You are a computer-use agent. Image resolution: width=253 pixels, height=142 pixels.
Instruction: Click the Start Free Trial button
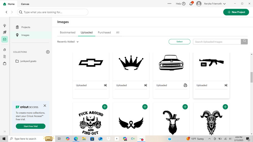coord(30,126)
